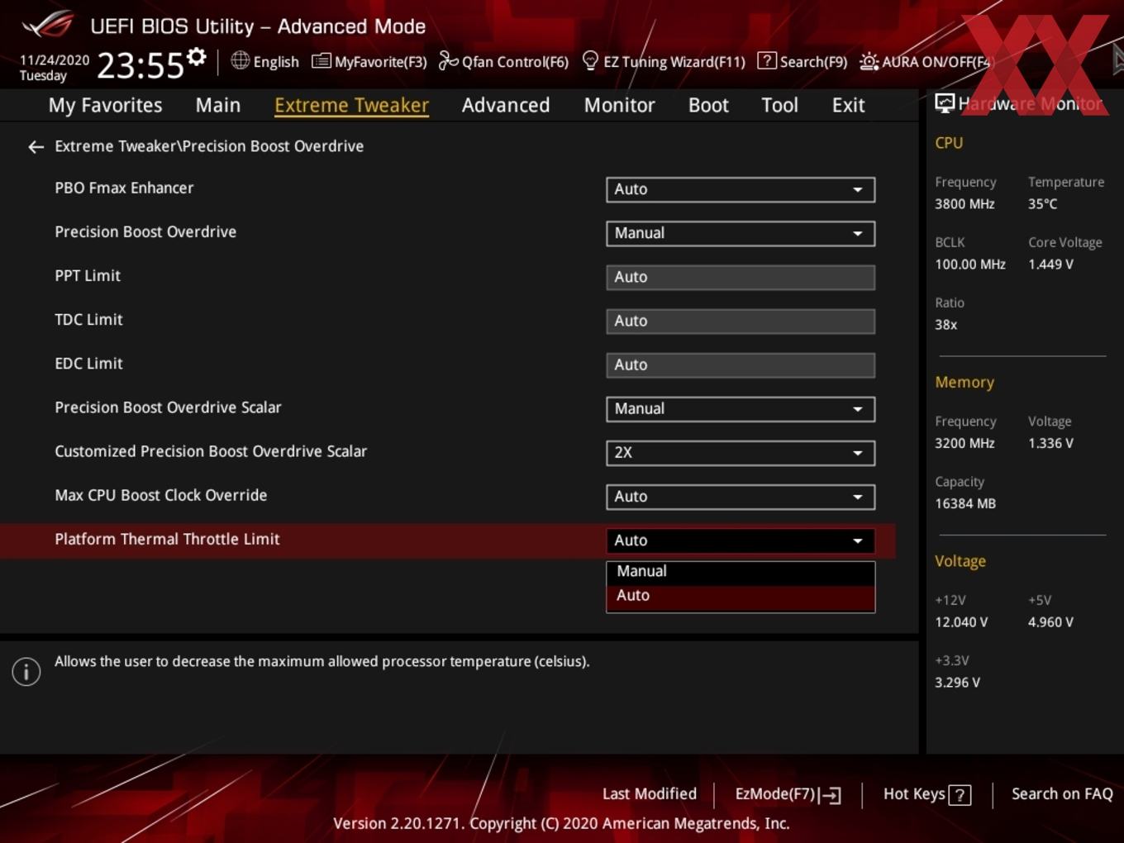Click Last Modified button

click(650, 794)
